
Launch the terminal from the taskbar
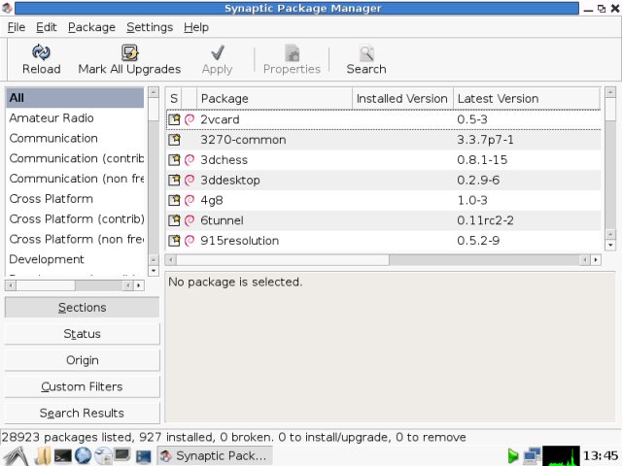(62, 456)
